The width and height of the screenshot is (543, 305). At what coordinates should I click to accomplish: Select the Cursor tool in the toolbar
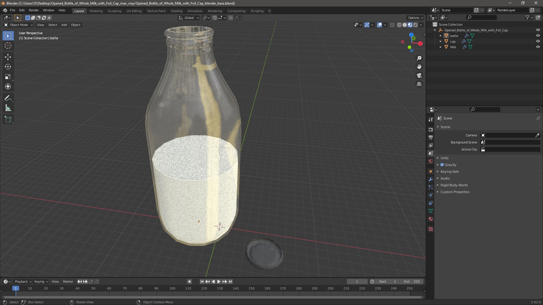click(x=8, y=45)
